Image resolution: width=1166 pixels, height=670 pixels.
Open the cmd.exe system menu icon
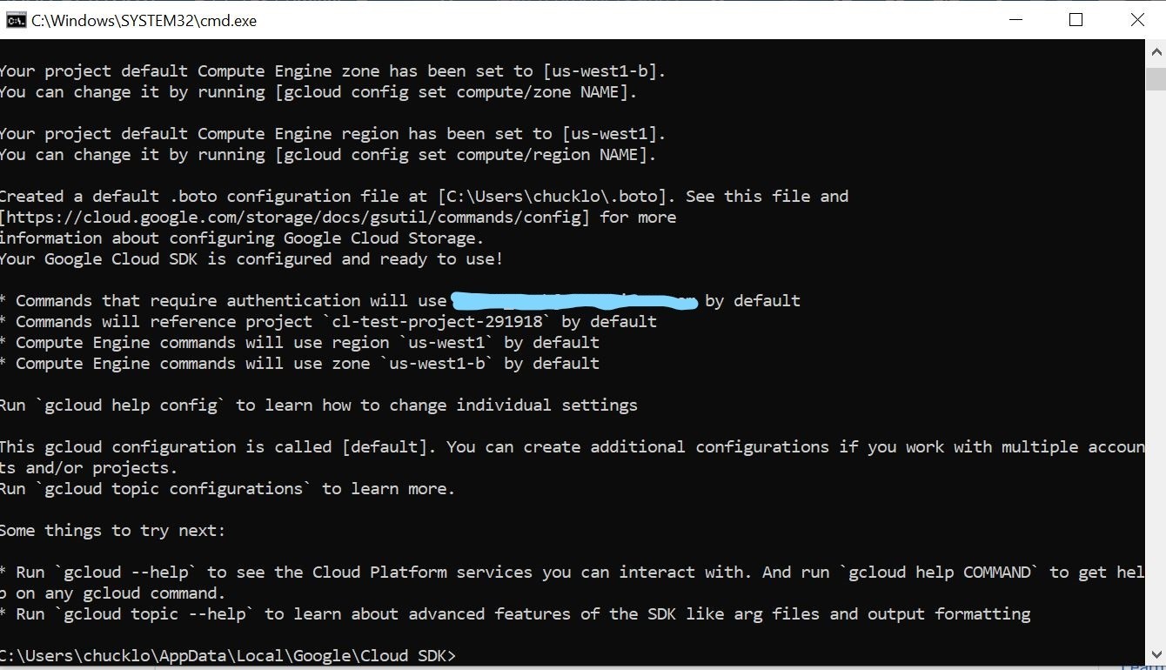(x=16, y=20)
